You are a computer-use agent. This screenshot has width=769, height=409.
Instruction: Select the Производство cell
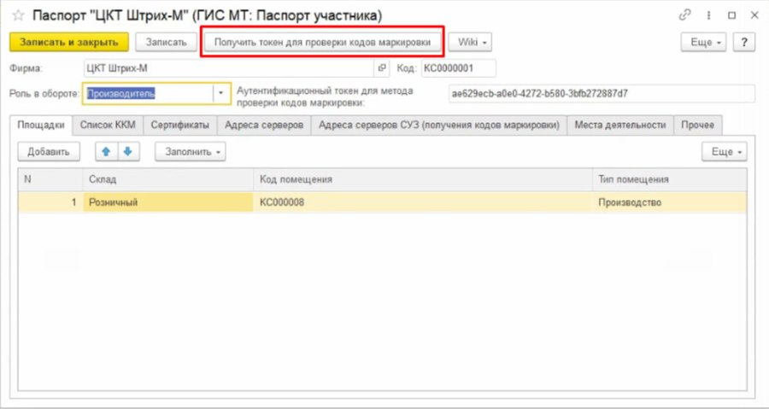pyautogui.click(x=670, y=202)
